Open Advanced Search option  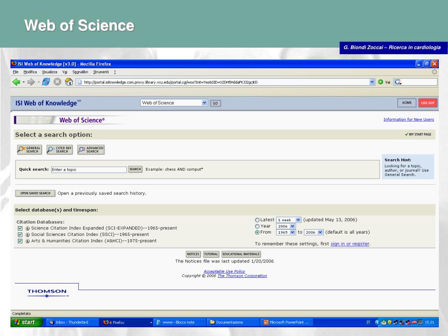91,150
